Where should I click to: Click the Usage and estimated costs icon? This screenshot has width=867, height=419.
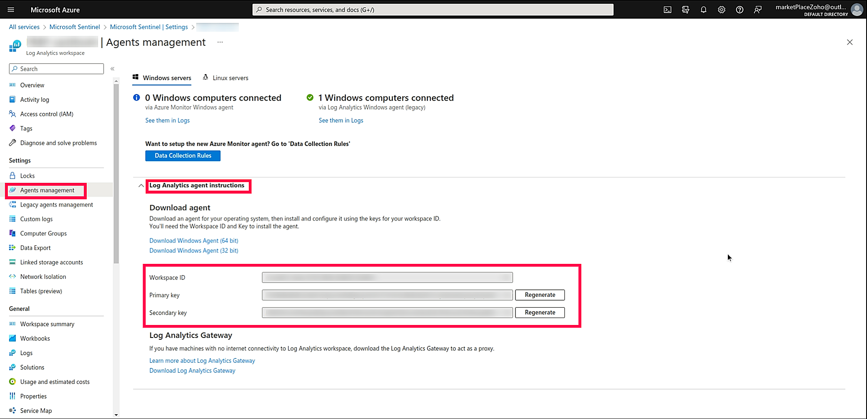(x=13, y=382)
